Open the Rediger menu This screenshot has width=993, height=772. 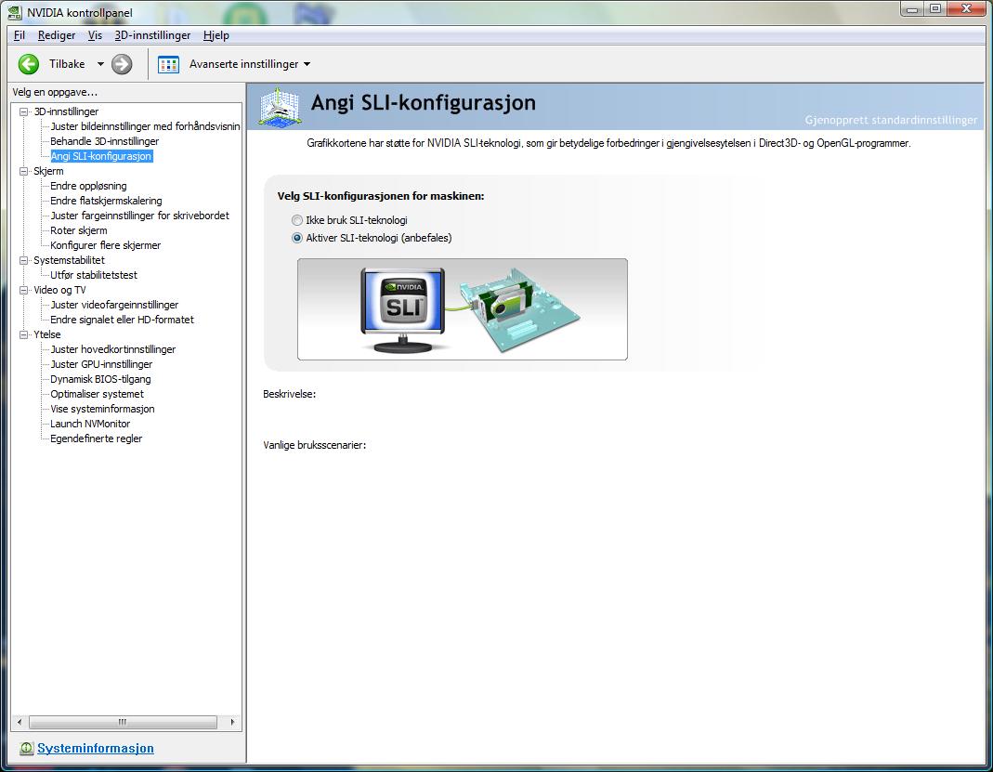[57, 35]
